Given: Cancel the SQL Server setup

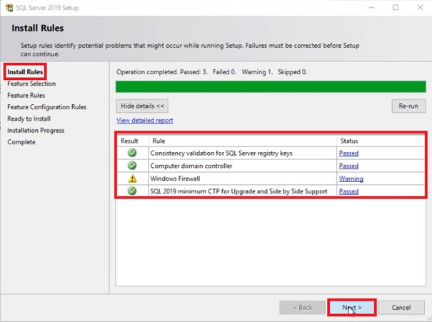Looking at the screenshot, I should tap(401, 308).
